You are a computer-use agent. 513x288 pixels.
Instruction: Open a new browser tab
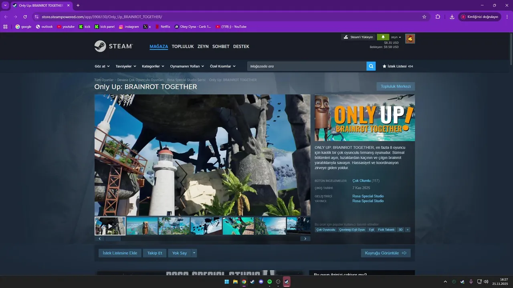coord(78,6)
